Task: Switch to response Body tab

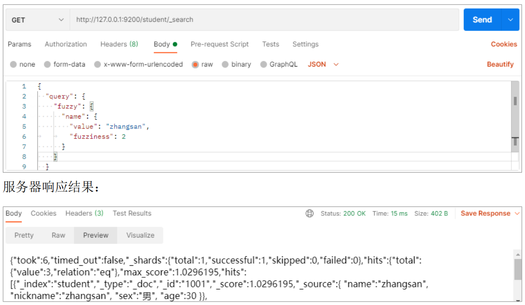Action: pyautogui.click(x=14, y=213)
